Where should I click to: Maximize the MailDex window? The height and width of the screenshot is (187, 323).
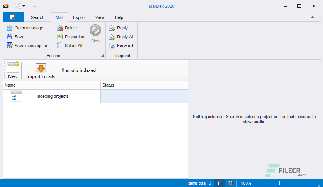[299, 6]
